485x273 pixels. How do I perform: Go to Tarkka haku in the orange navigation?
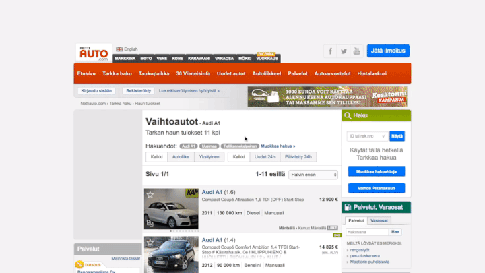pos(117,73)
